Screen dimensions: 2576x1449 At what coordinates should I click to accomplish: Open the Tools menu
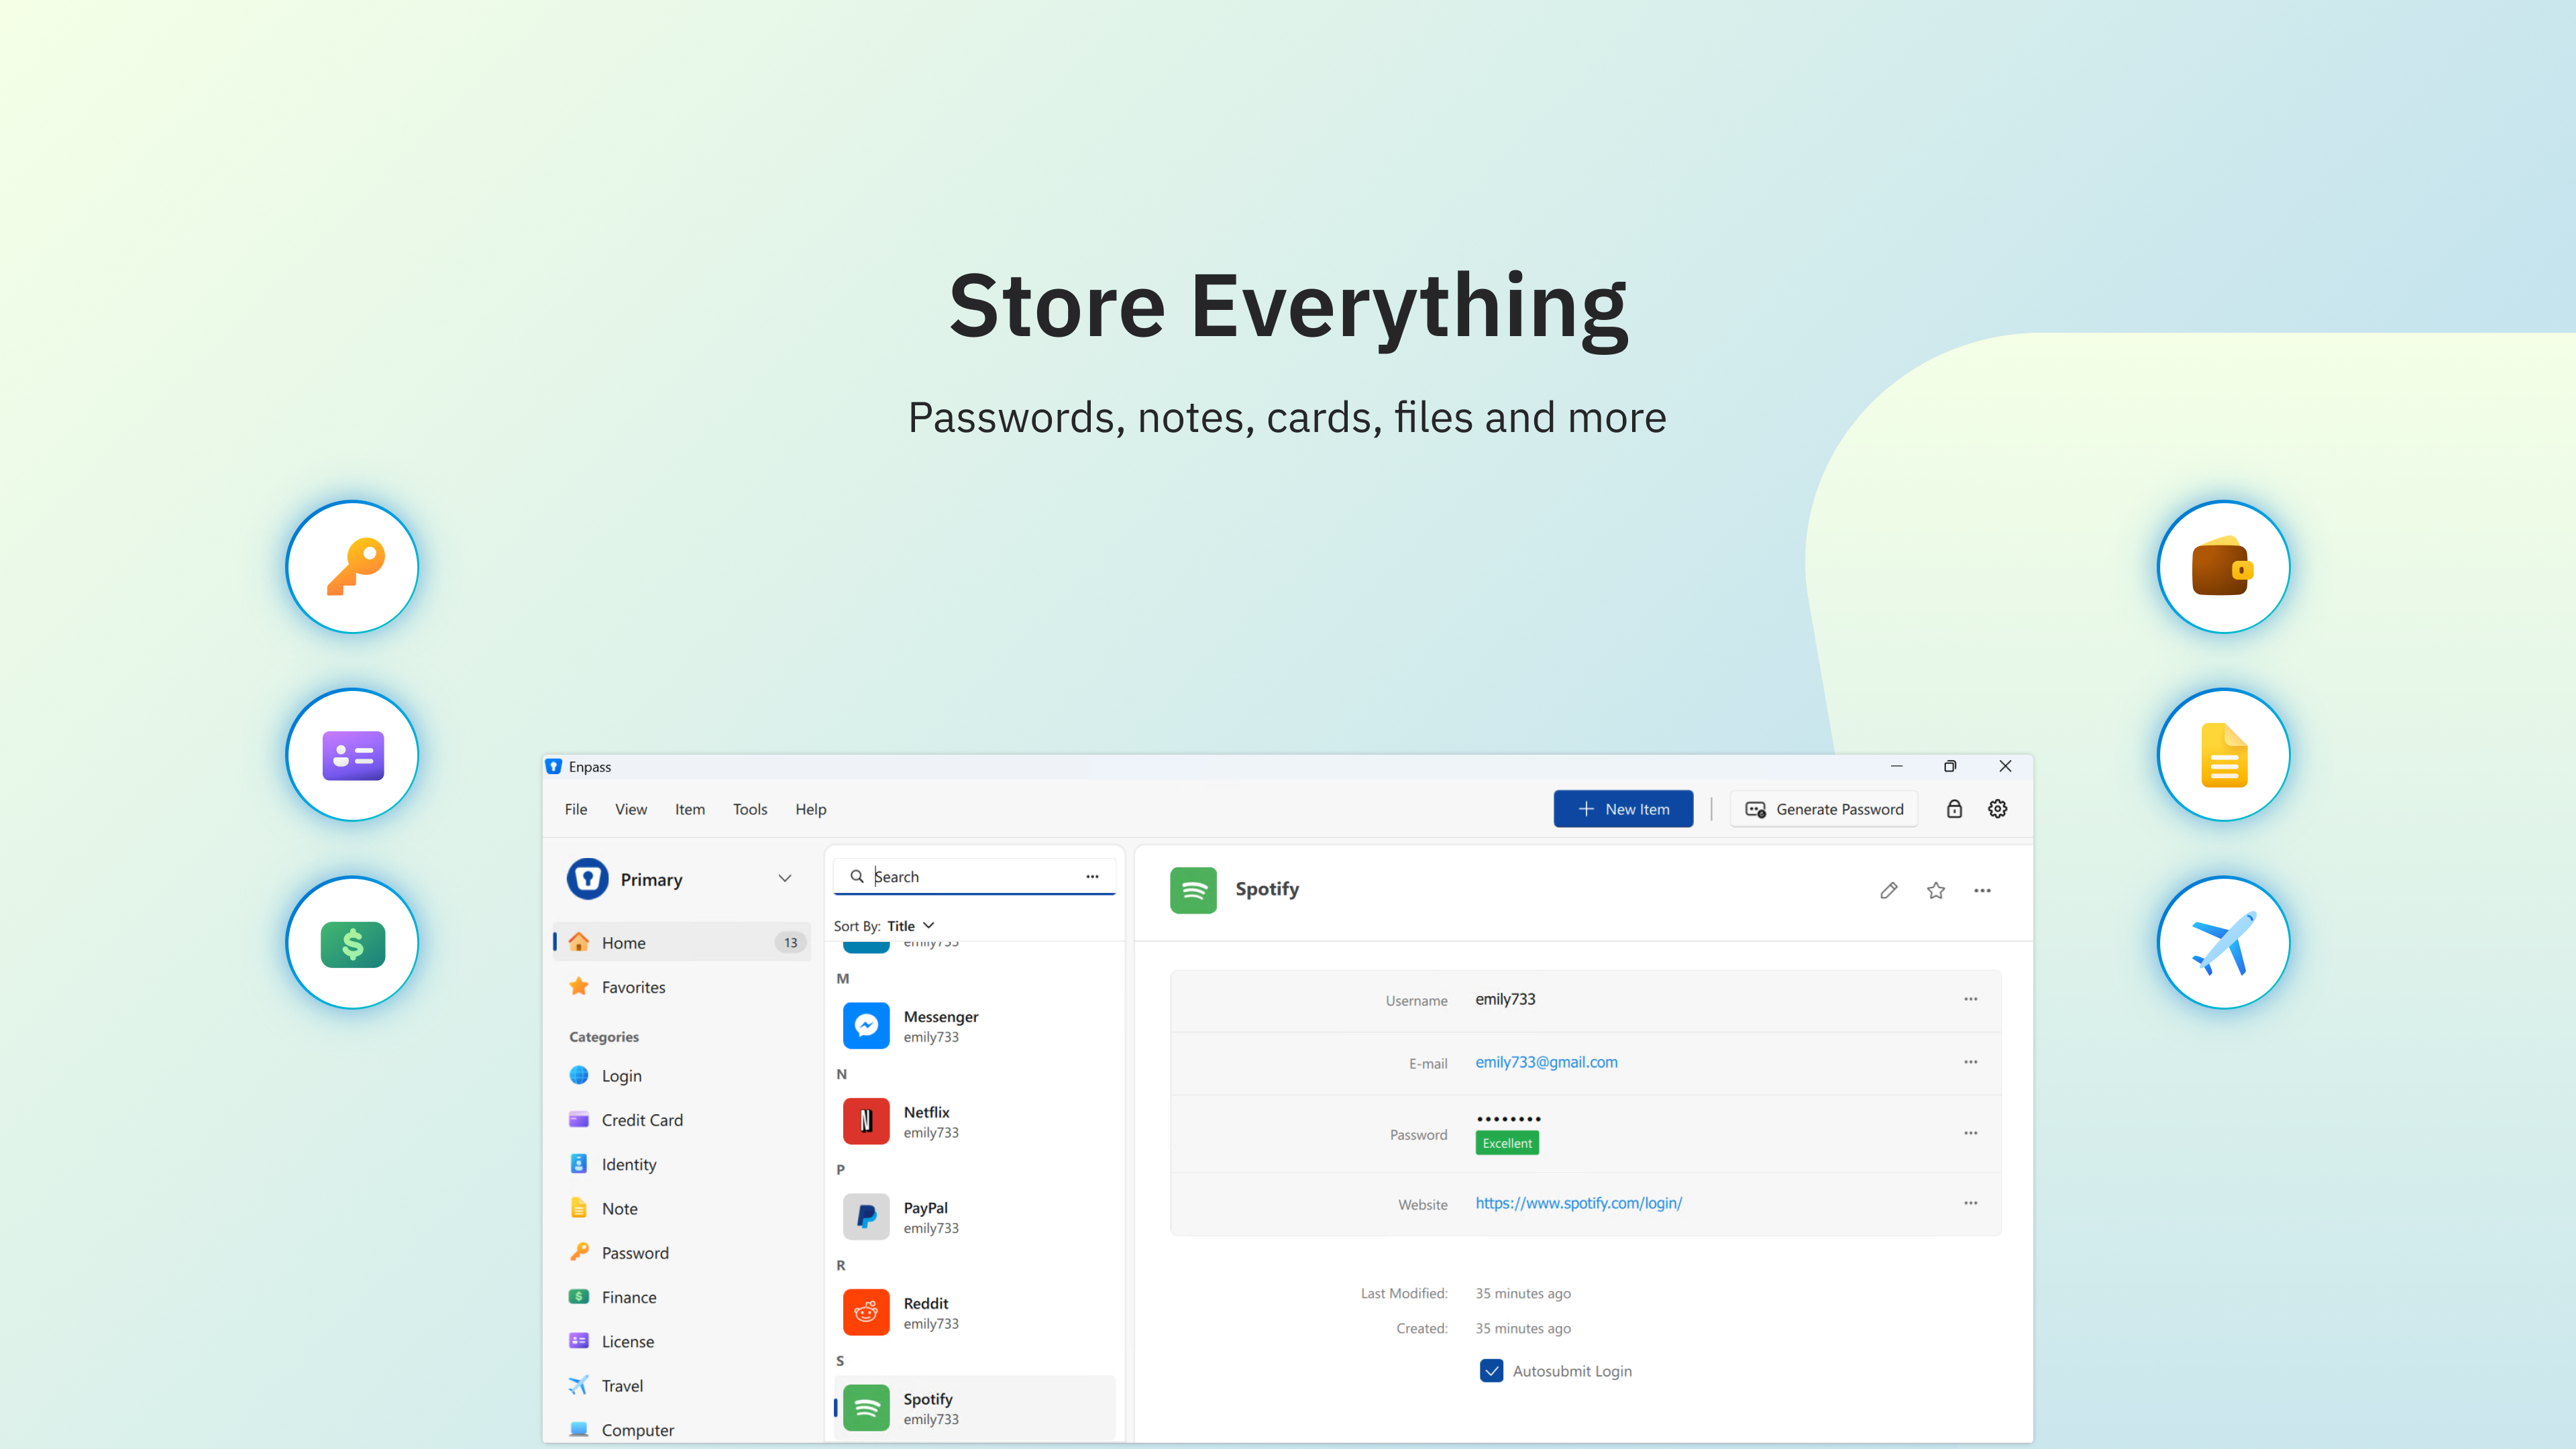point(750,809)
